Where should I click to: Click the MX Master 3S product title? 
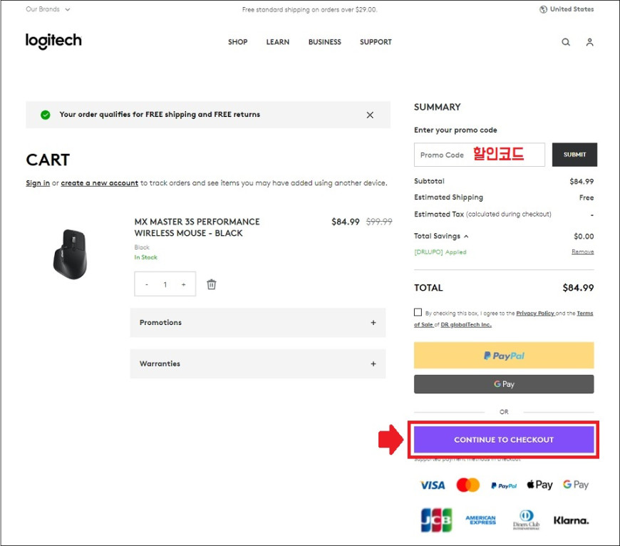point(197,227)
